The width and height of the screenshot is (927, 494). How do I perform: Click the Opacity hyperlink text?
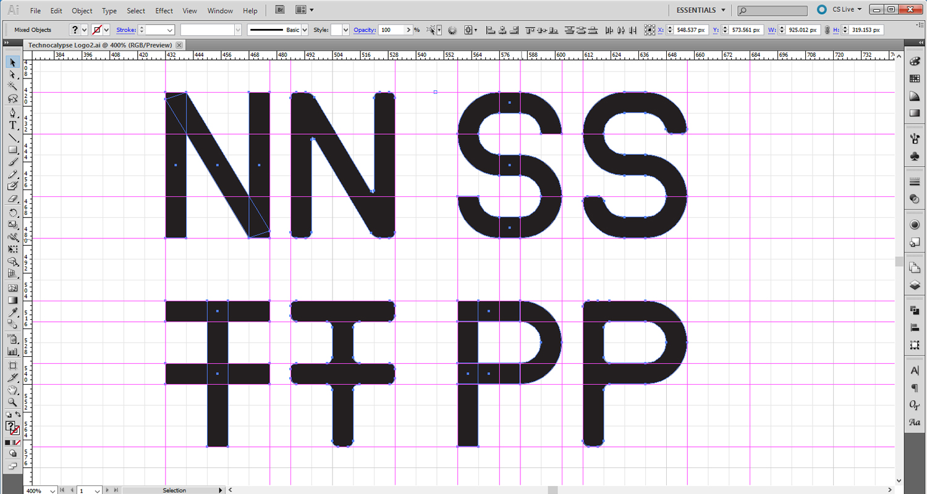point(365,30)
